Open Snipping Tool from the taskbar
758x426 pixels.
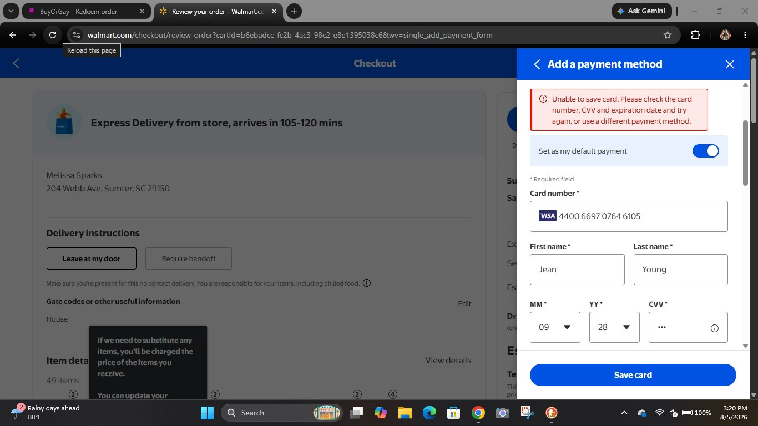527,413
